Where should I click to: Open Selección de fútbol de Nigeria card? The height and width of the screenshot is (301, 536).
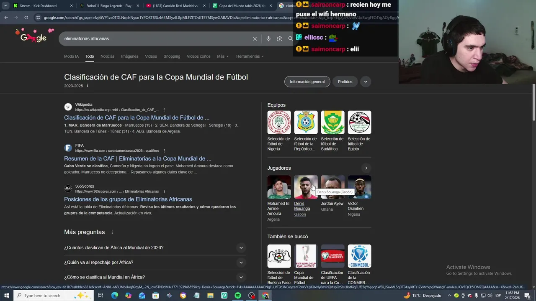[279, 131]
